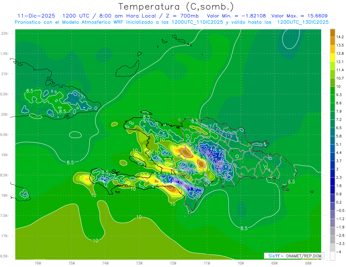This screenshot has height=267, width=346.
Task: Click the '10' contour label above 17N at 74W
Action: coord(96,241)
